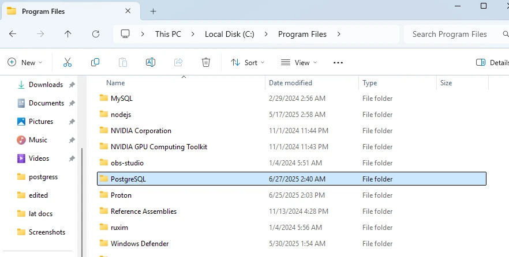Click the search magnifier icon
This screenshot has width=509, height=257.
506,33
